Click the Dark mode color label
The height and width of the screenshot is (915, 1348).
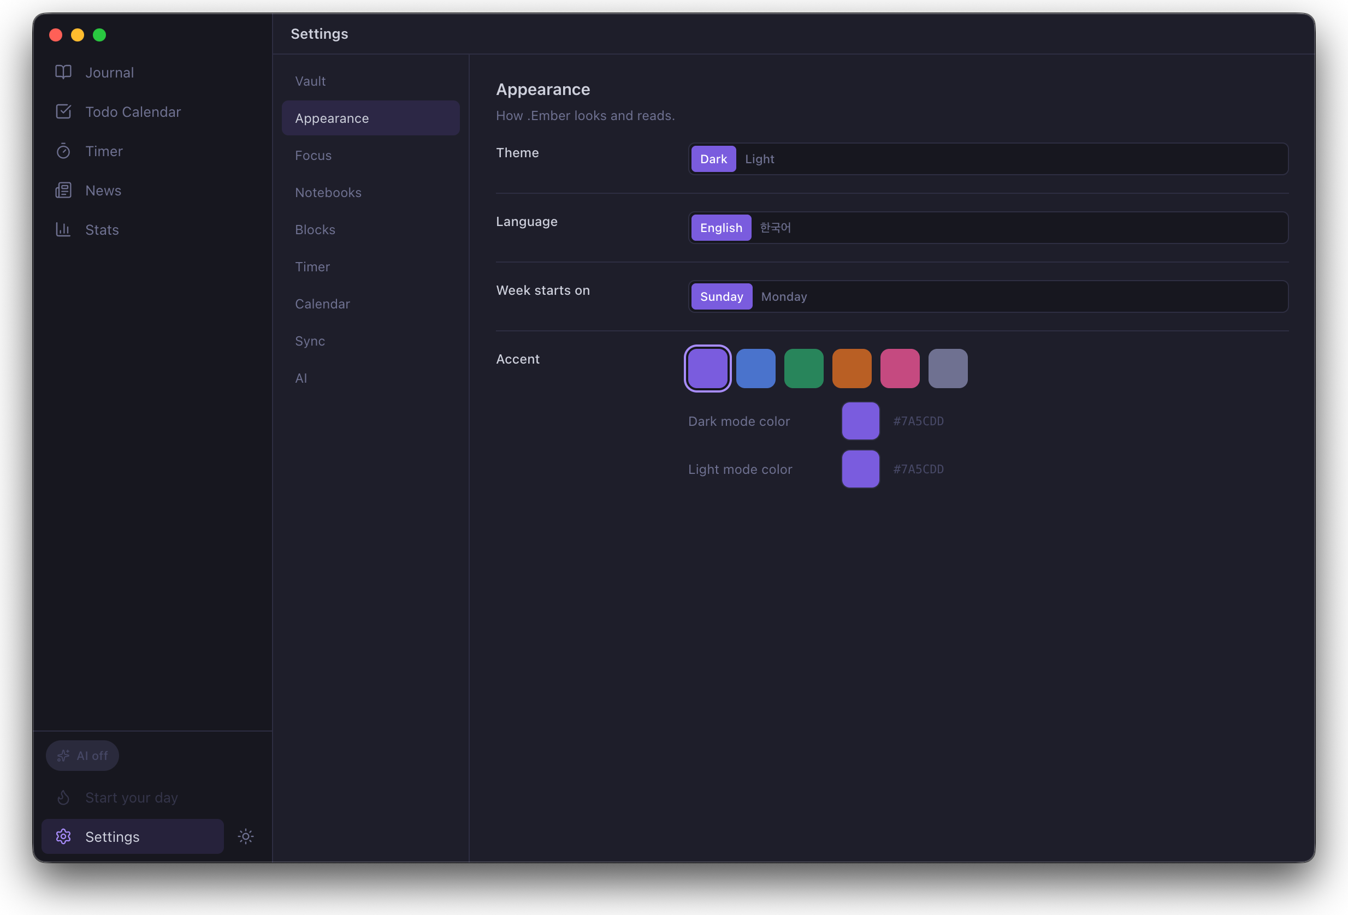[x=739, y=421]
